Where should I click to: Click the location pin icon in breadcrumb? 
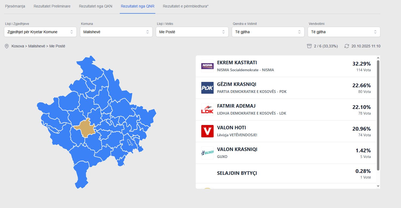pyautogui.click(x=7, y=46)
